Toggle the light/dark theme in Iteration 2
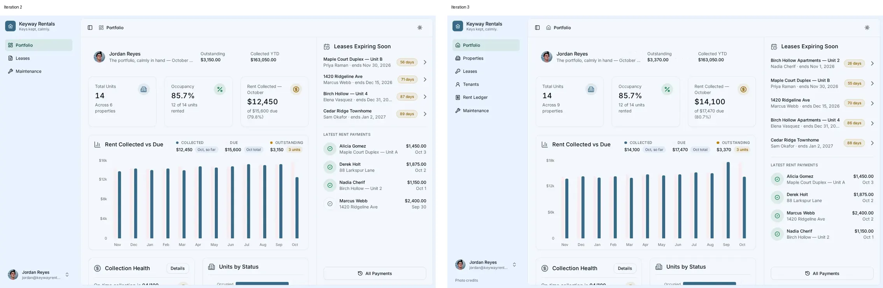Screen dimensions: 883x288 420,28
